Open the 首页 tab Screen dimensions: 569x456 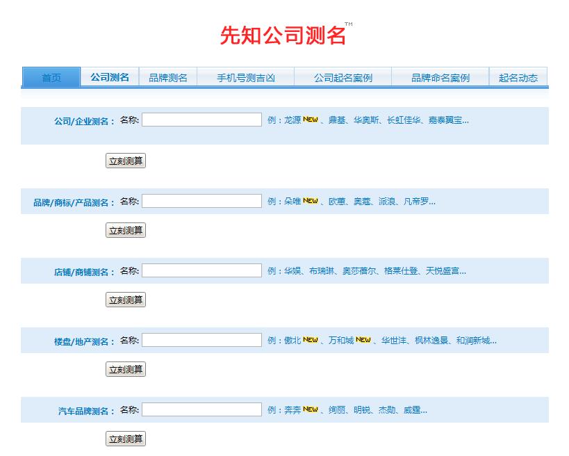(51, 77)
